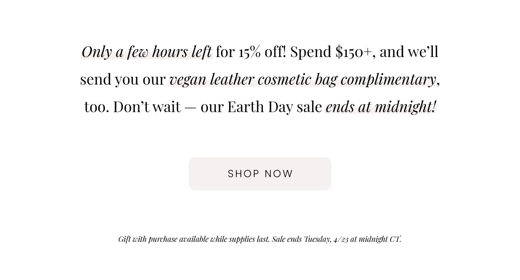Click the em dash after "wait"
Image resolution: width=520 pixels, height=280 pixels.
(190, 108)
